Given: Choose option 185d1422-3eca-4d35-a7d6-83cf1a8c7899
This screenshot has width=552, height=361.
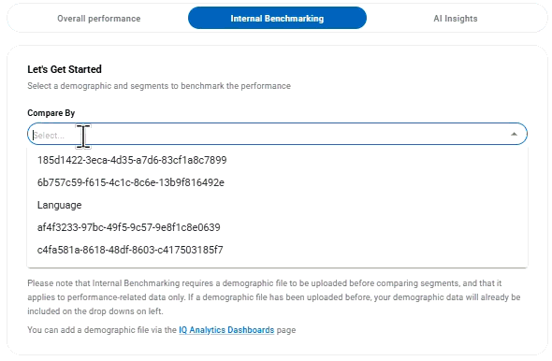Looking at the screenshot, I should (277, 160).
